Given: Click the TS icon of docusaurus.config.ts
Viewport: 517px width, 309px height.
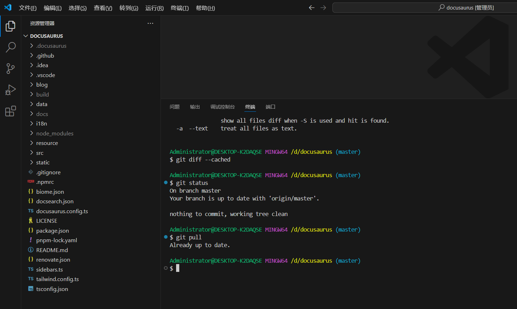Looking at the screenshot, I should [31, 211].
